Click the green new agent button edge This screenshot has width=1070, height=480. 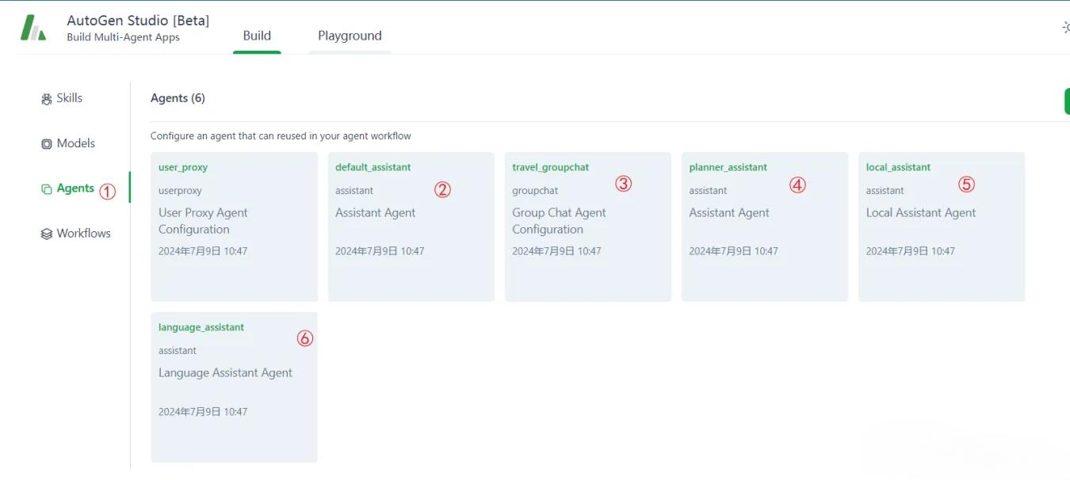(1067, 101)
